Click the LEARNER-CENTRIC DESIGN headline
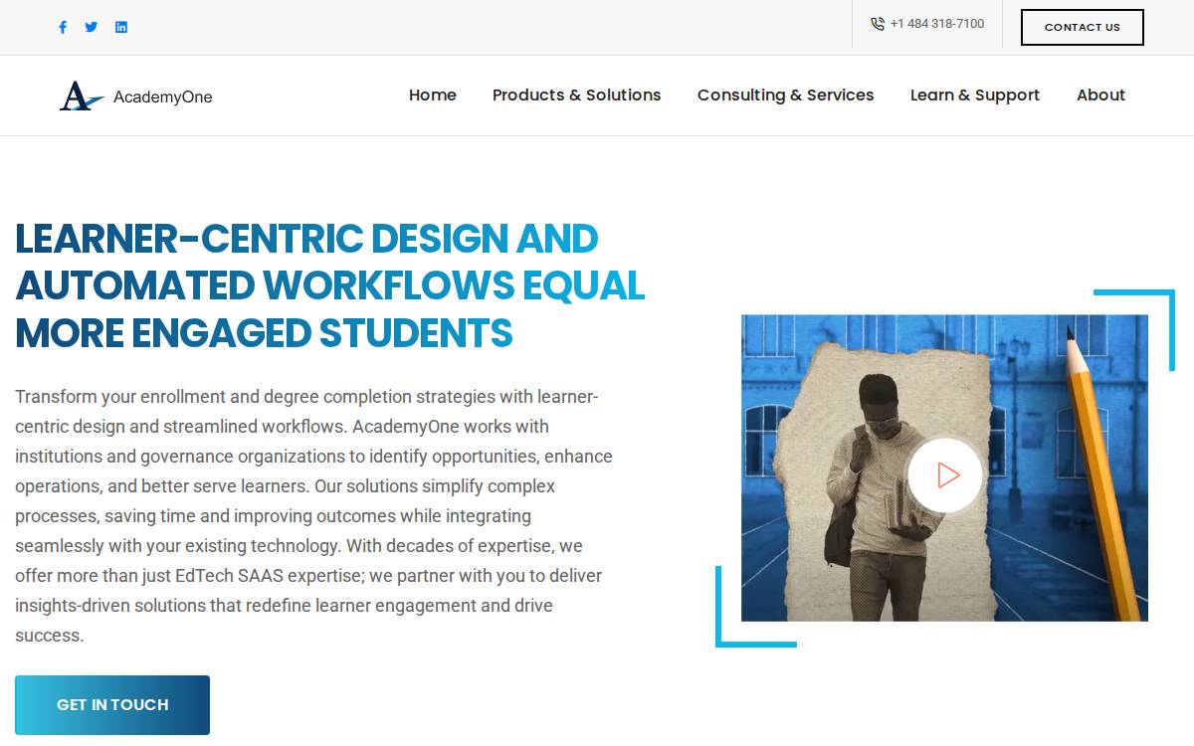Image resolution: width=1194 pixels, height=746 pixels. tap(330, 285)
